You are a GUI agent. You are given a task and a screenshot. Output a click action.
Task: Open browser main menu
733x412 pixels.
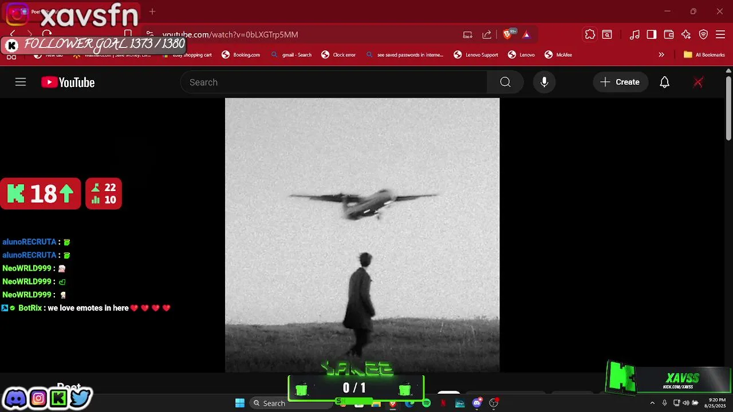point(720,35)
